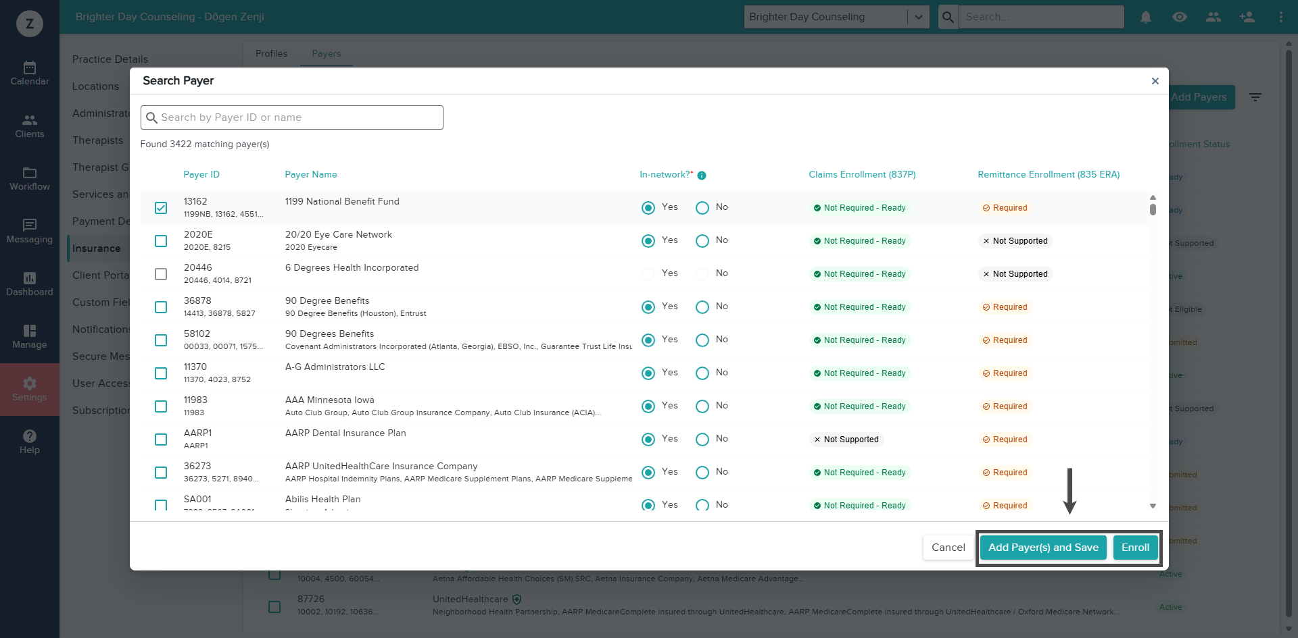The height and width of the screenshot is (638, 1298).
Task: Open Locations settings section
Action: coord(95,86)
